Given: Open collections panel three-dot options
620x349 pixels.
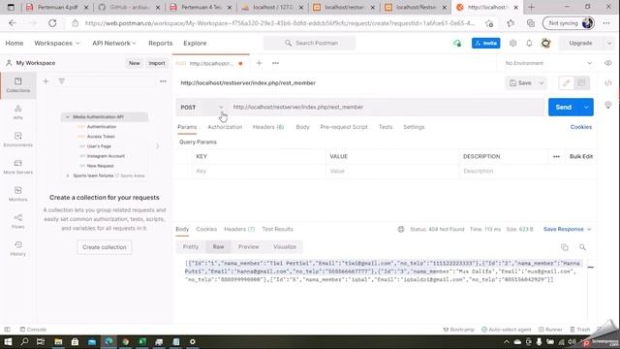Looking at the screenshot, I should (x=163, y=81).
